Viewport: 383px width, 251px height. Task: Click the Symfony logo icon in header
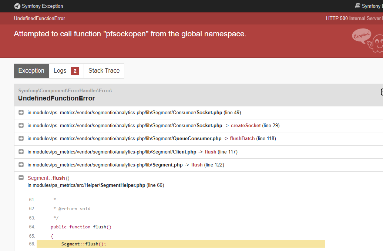17,6
